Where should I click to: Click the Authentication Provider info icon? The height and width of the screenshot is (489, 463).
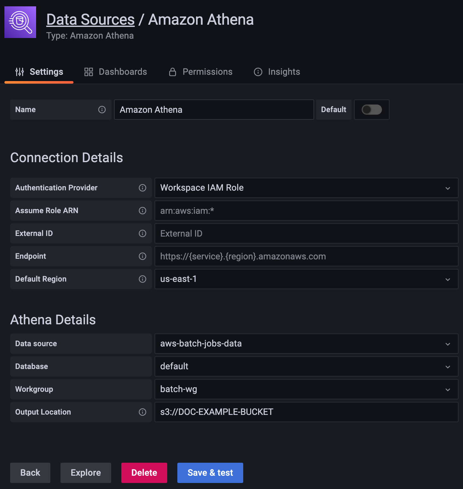pos(143,188)
